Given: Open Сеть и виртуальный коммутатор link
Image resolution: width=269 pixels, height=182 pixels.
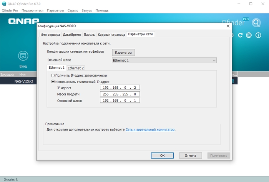Looking at the screenshot, I should coord(150,129).
